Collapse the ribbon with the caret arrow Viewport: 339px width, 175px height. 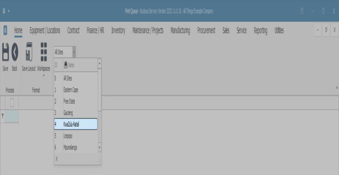(x=337, y=87)
